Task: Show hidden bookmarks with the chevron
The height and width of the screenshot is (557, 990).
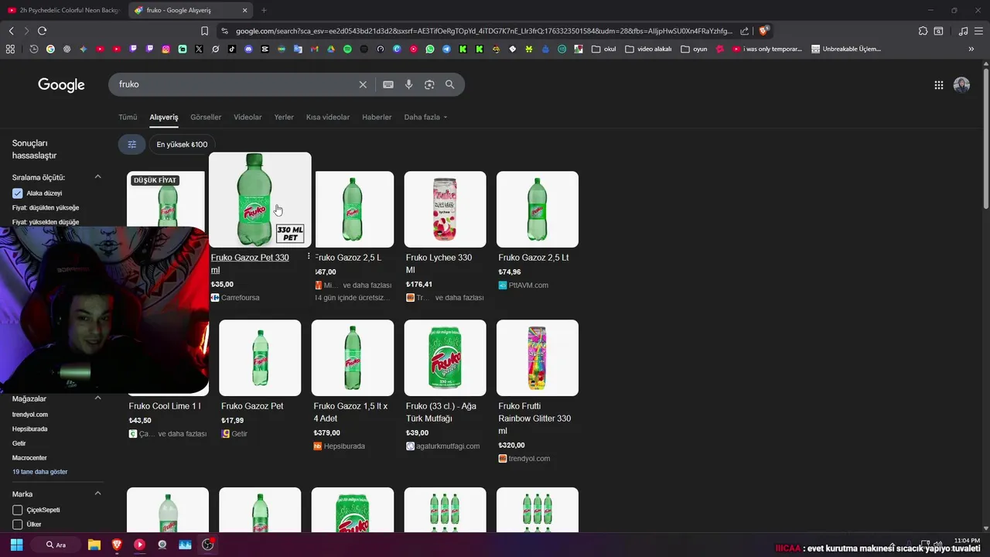Action: pos(971,49)
